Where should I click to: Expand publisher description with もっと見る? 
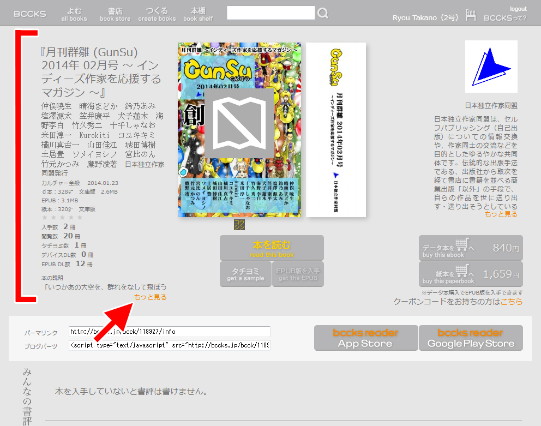click(501, 214)
